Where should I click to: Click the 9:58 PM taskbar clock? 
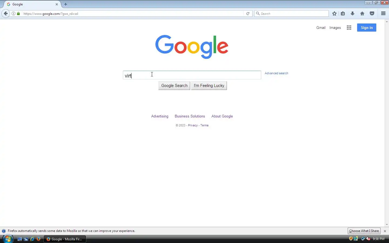(x=378, y=239)
